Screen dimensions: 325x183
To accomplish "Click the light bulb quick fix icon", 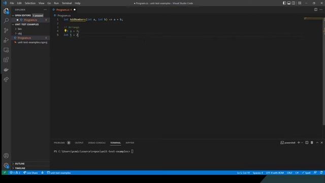I will coord(66,30).
